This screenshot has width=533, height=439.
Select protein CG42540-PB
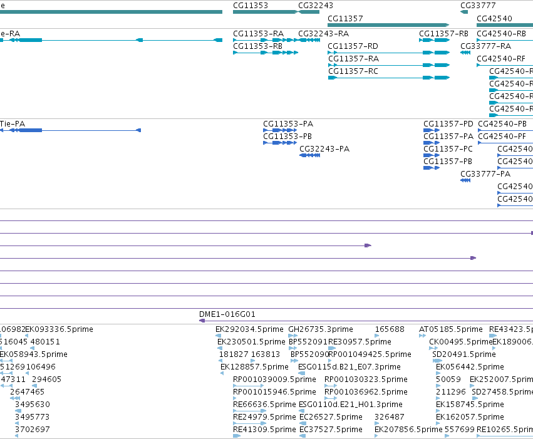pos(502,123)
